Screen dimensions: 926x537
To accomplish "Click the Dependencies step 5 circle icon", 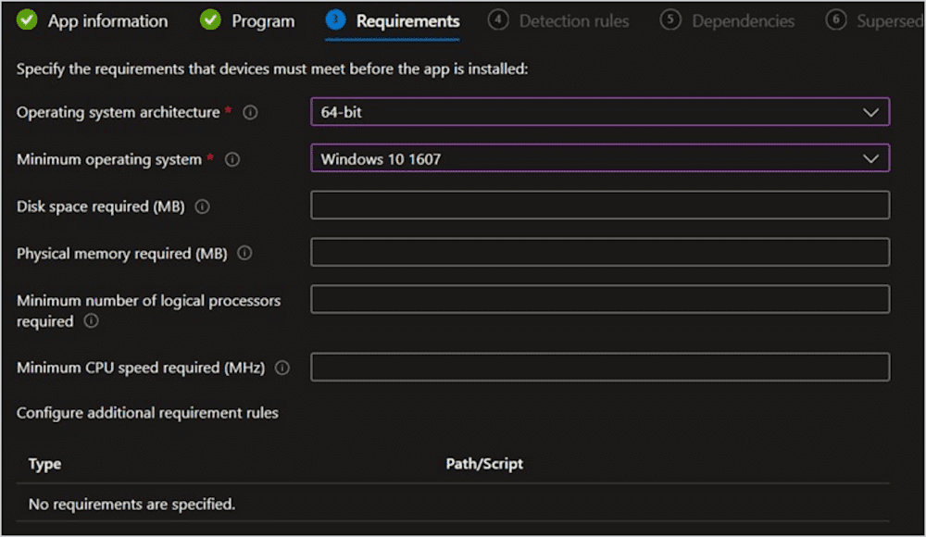I will 669,19.
